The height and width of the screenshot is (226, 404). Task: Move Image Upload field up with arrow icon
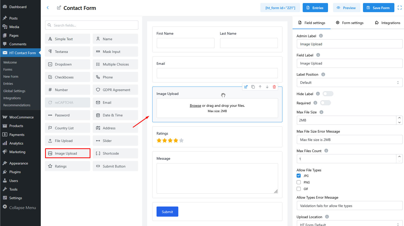tap(260, 87)
